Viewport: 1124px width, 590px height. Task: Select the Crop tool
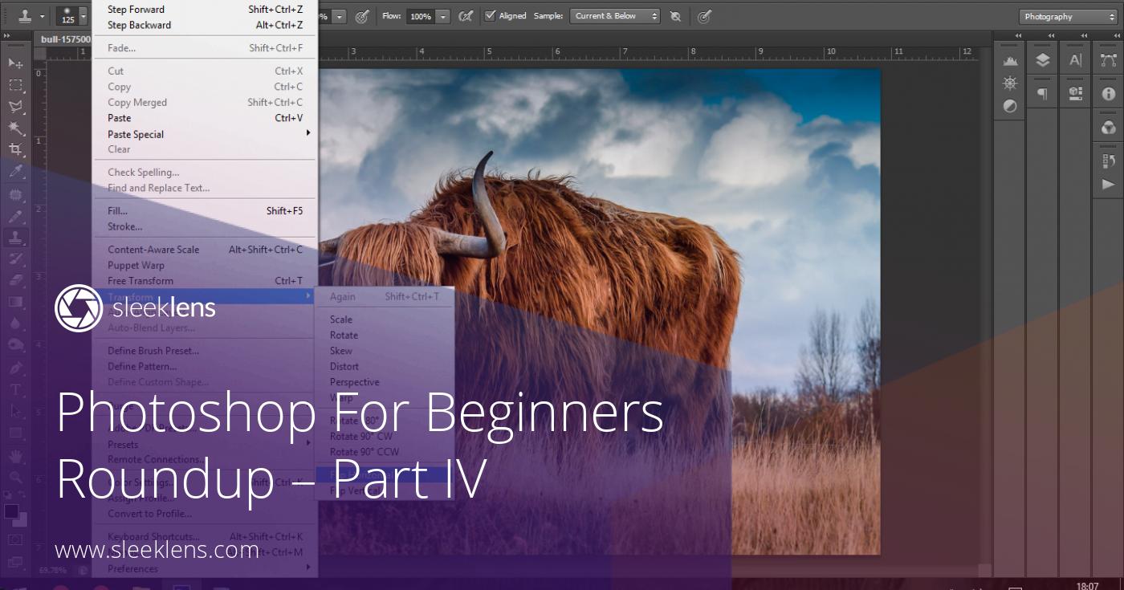point(15,149)
